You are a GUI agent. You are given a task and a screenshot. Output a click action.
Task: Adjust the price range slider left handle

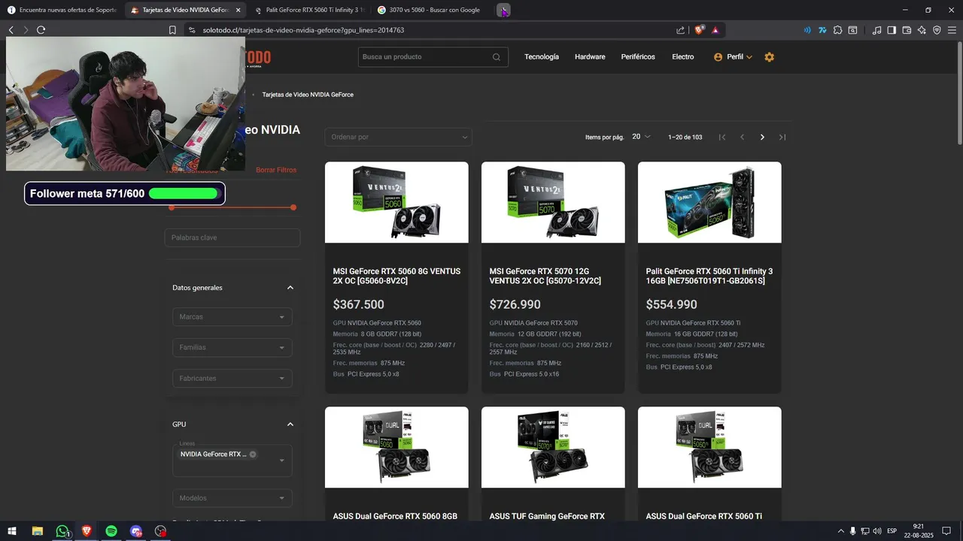pyautogui.click(x=172, y=207)
